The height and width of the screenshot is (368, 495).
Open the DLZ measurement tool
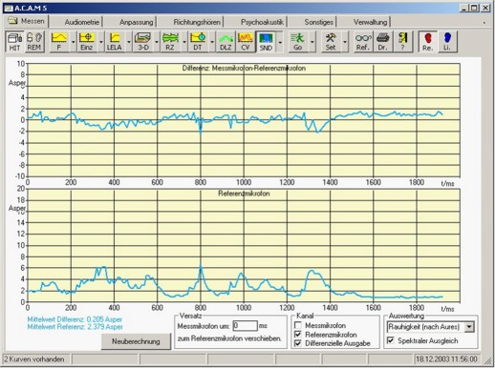click(226, 42)
